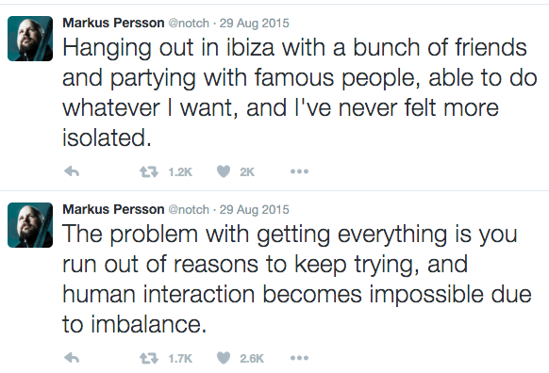Open 29 Aug 2015 timestamp of second tweet

(254, 209)
